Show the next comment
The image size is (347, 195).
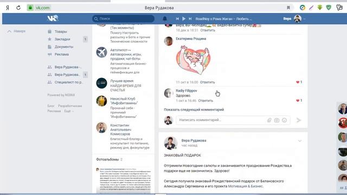(194, 109)
